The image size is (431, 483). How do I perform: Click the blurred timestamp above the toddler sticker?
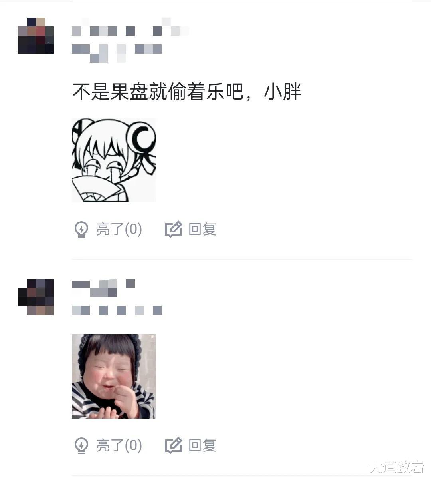pyautogui.click(x=117, y=310)
